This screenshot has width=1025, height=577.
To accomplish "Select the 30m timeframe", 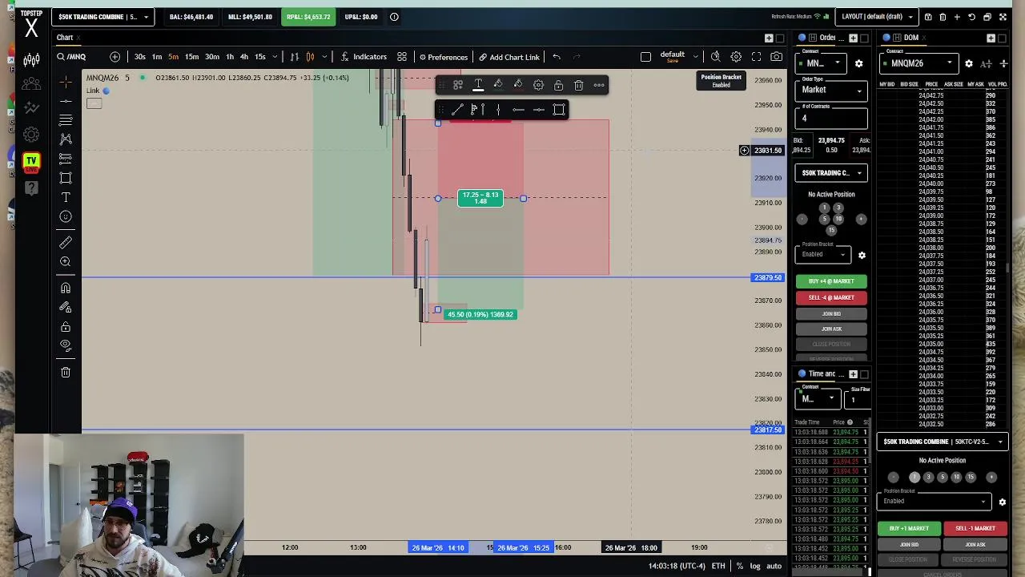I will pyautogui.click(x=211, y=57).
